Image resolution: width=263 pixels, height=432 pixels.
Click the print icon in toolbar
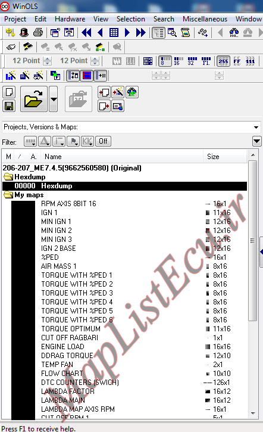coord(38,33)
